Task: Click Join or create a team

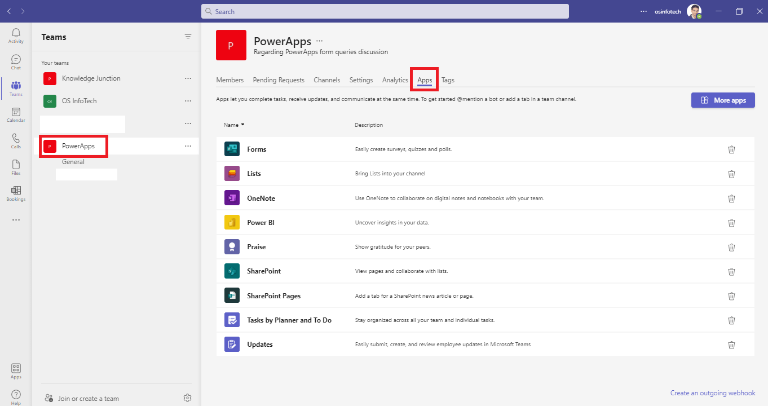Action: (82, 399)
